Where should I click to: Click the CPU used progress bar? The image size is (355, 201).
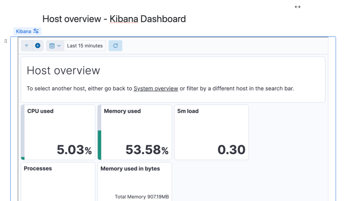(23, 132)
